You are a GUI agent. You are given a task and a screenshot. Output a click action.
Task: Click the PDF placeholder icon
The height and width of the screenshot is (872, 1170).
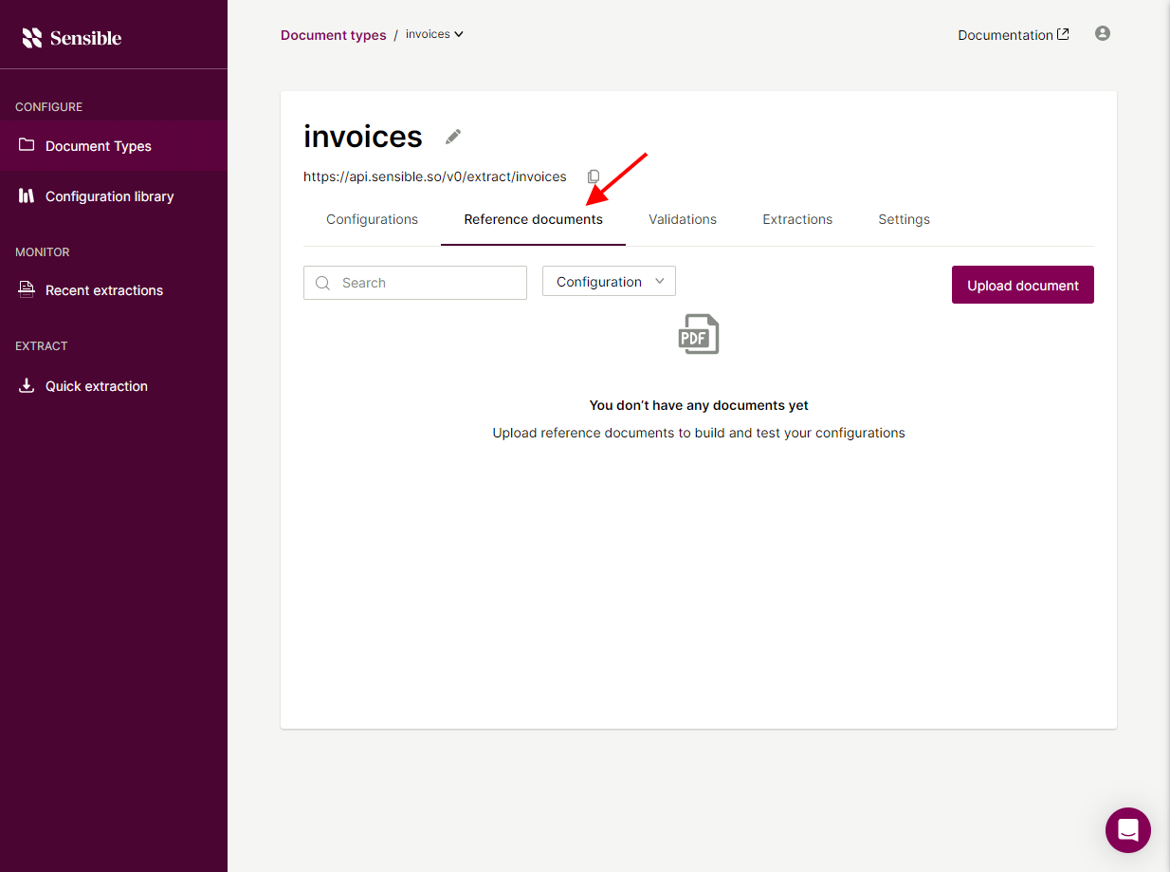point(699,334)
